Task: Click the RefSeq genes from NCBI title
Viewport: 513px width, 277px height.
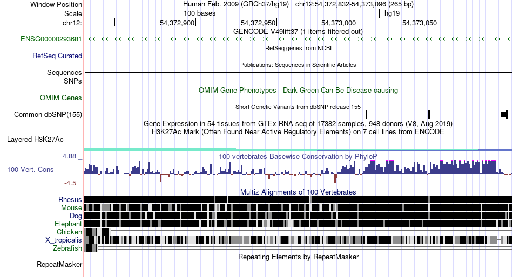Action: [x=299, y=48]
